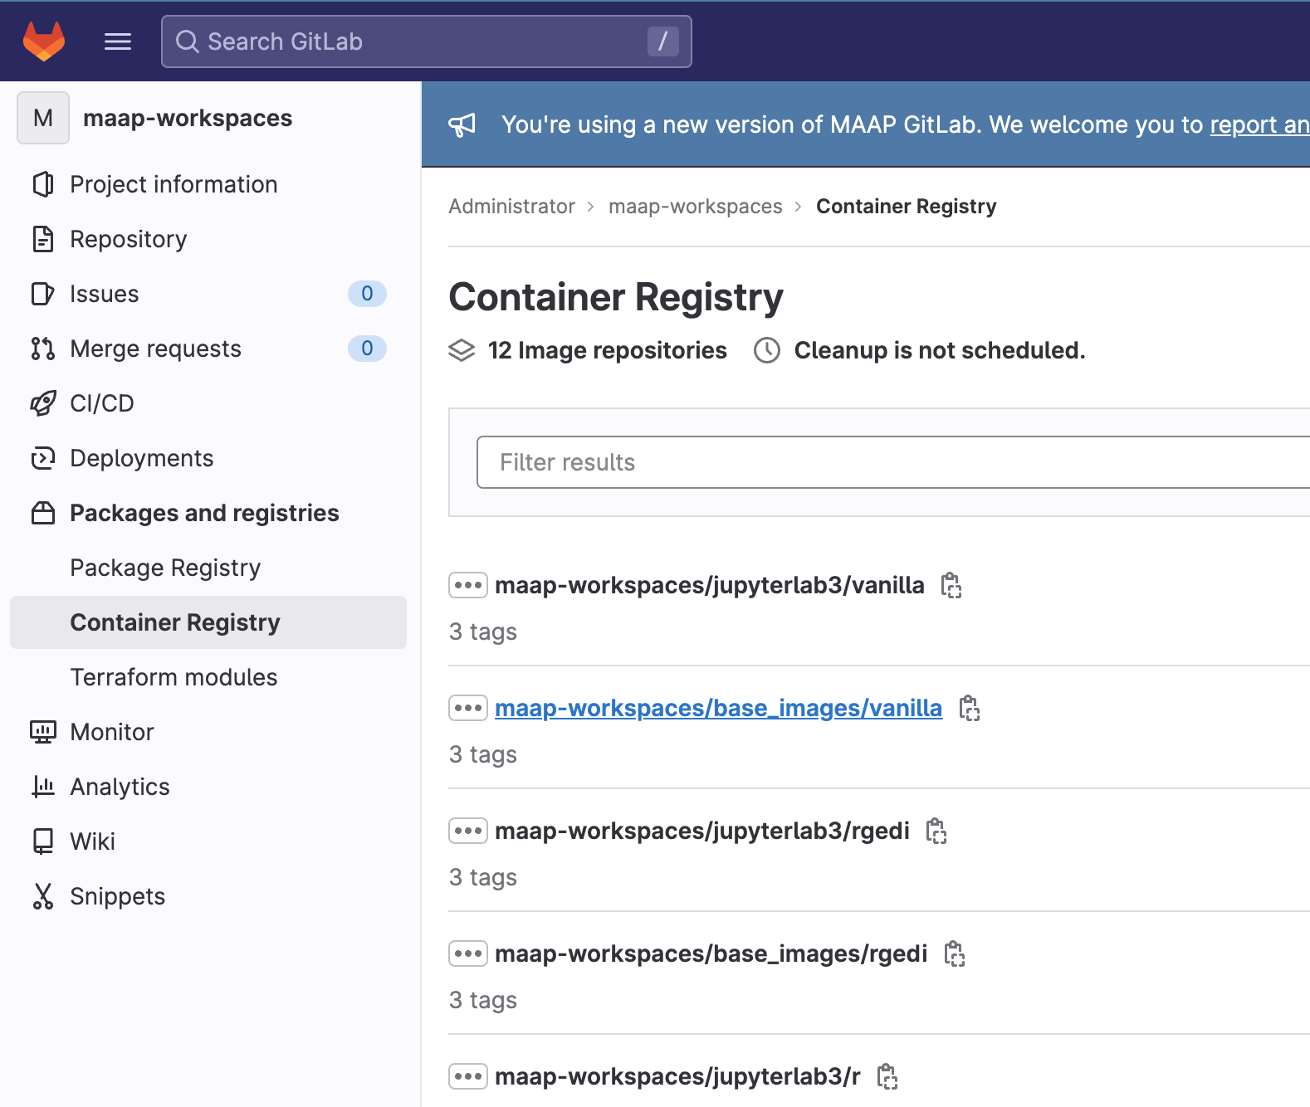
Task: Select Container Registry in sidebar
Action: click(x=208, y=622)
